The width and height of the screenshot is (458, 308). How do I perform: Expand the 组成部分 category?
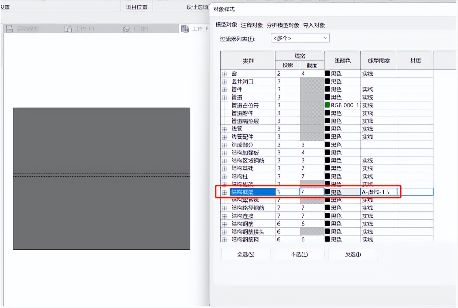(224, 145)
